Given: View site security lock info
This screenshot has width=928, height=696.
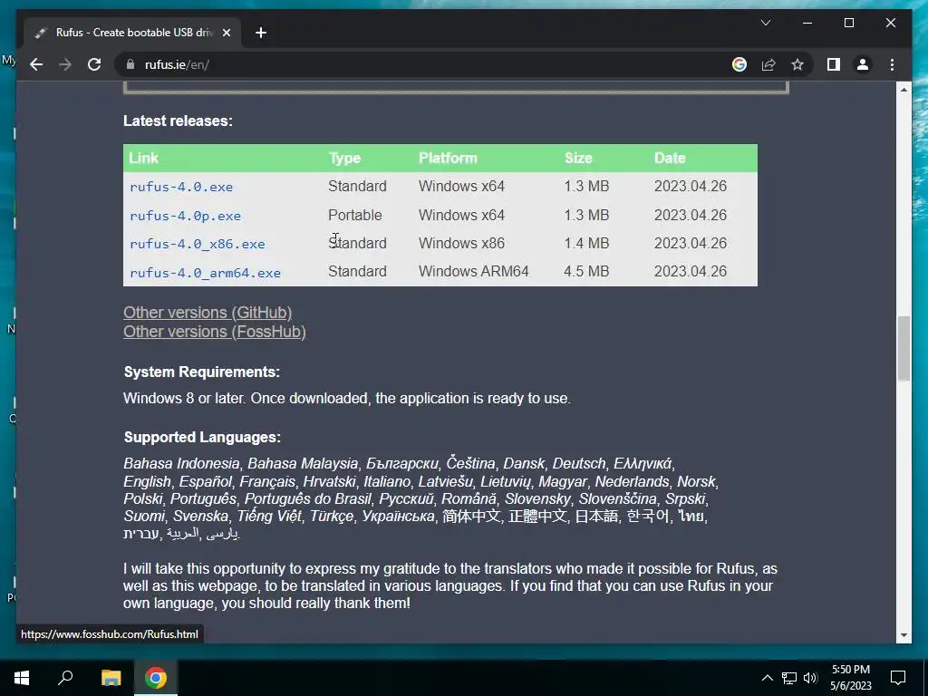Looking at the screenshot, I should 130,64.
